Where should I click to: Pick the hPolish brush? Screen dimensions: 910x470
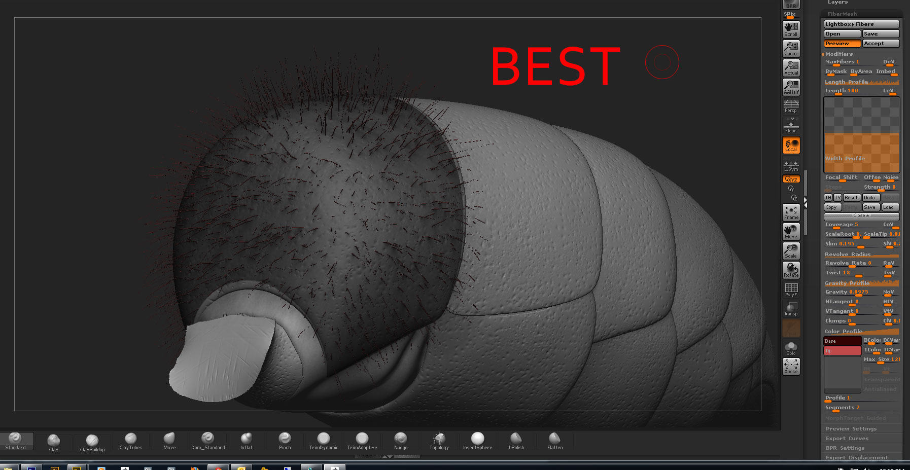pos(516,439)
